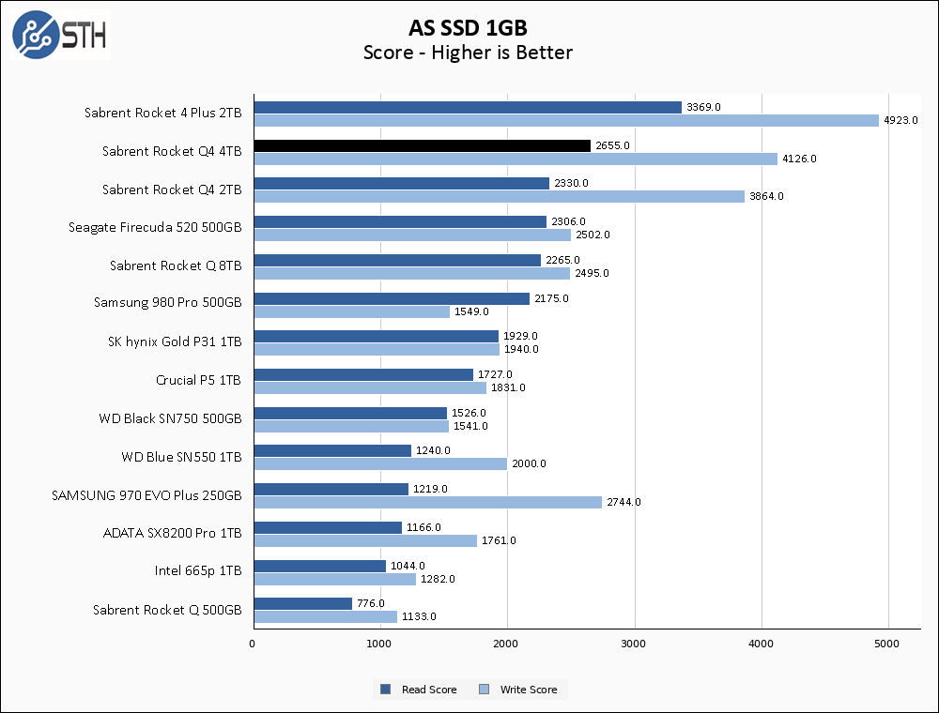The height and width of the screenshot is (713, 939).
Task: Click the 2175.0 read score value
Action: (551, 298)
